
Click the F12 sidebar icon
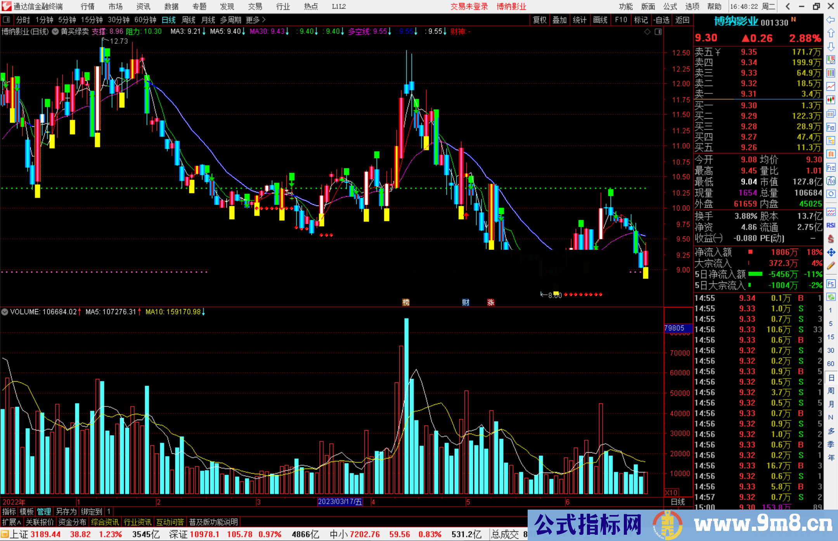pos(831,168)
